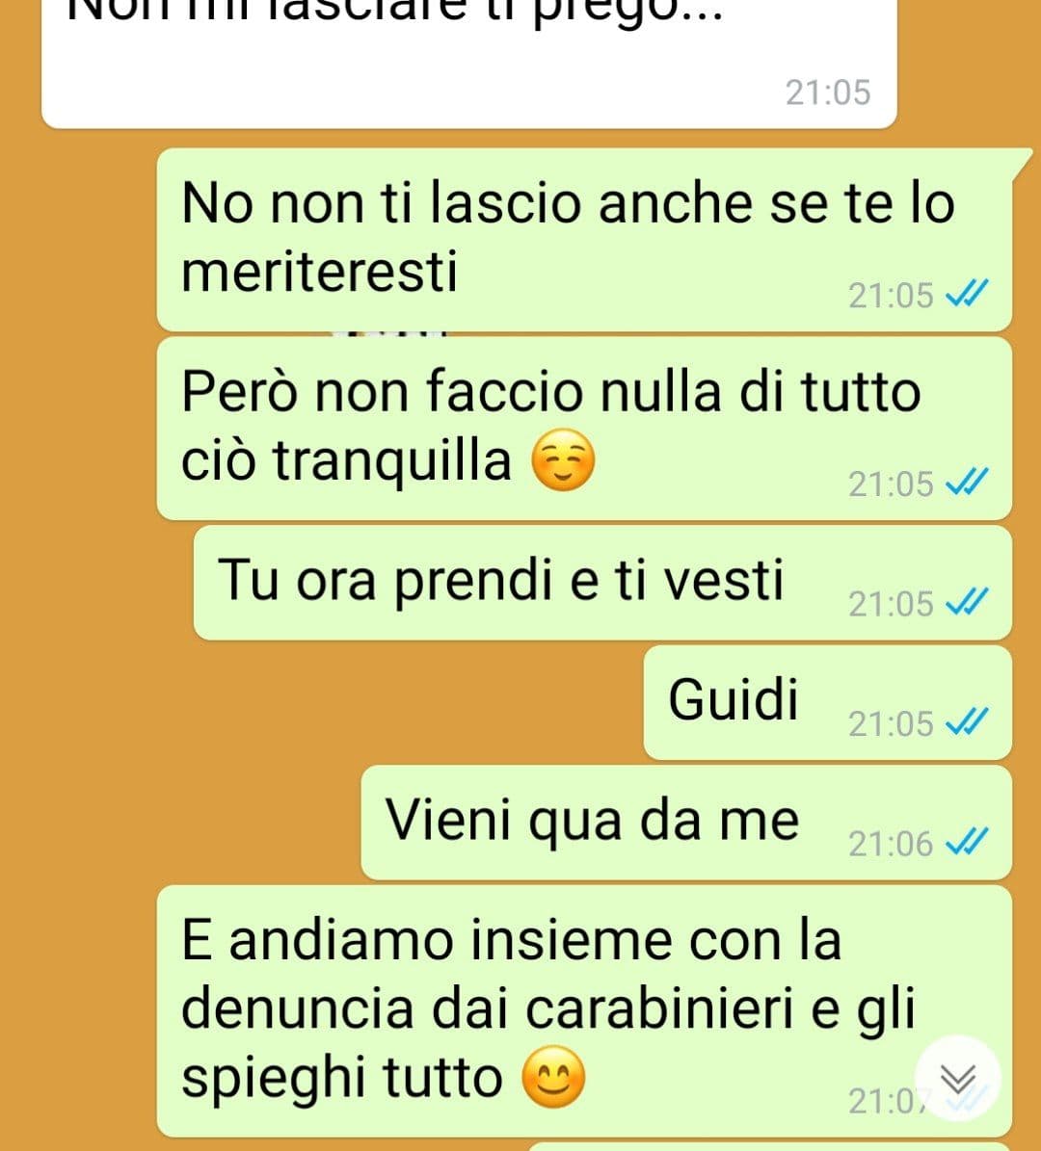Select the 'Guidi' message bubble

(828, 702)
